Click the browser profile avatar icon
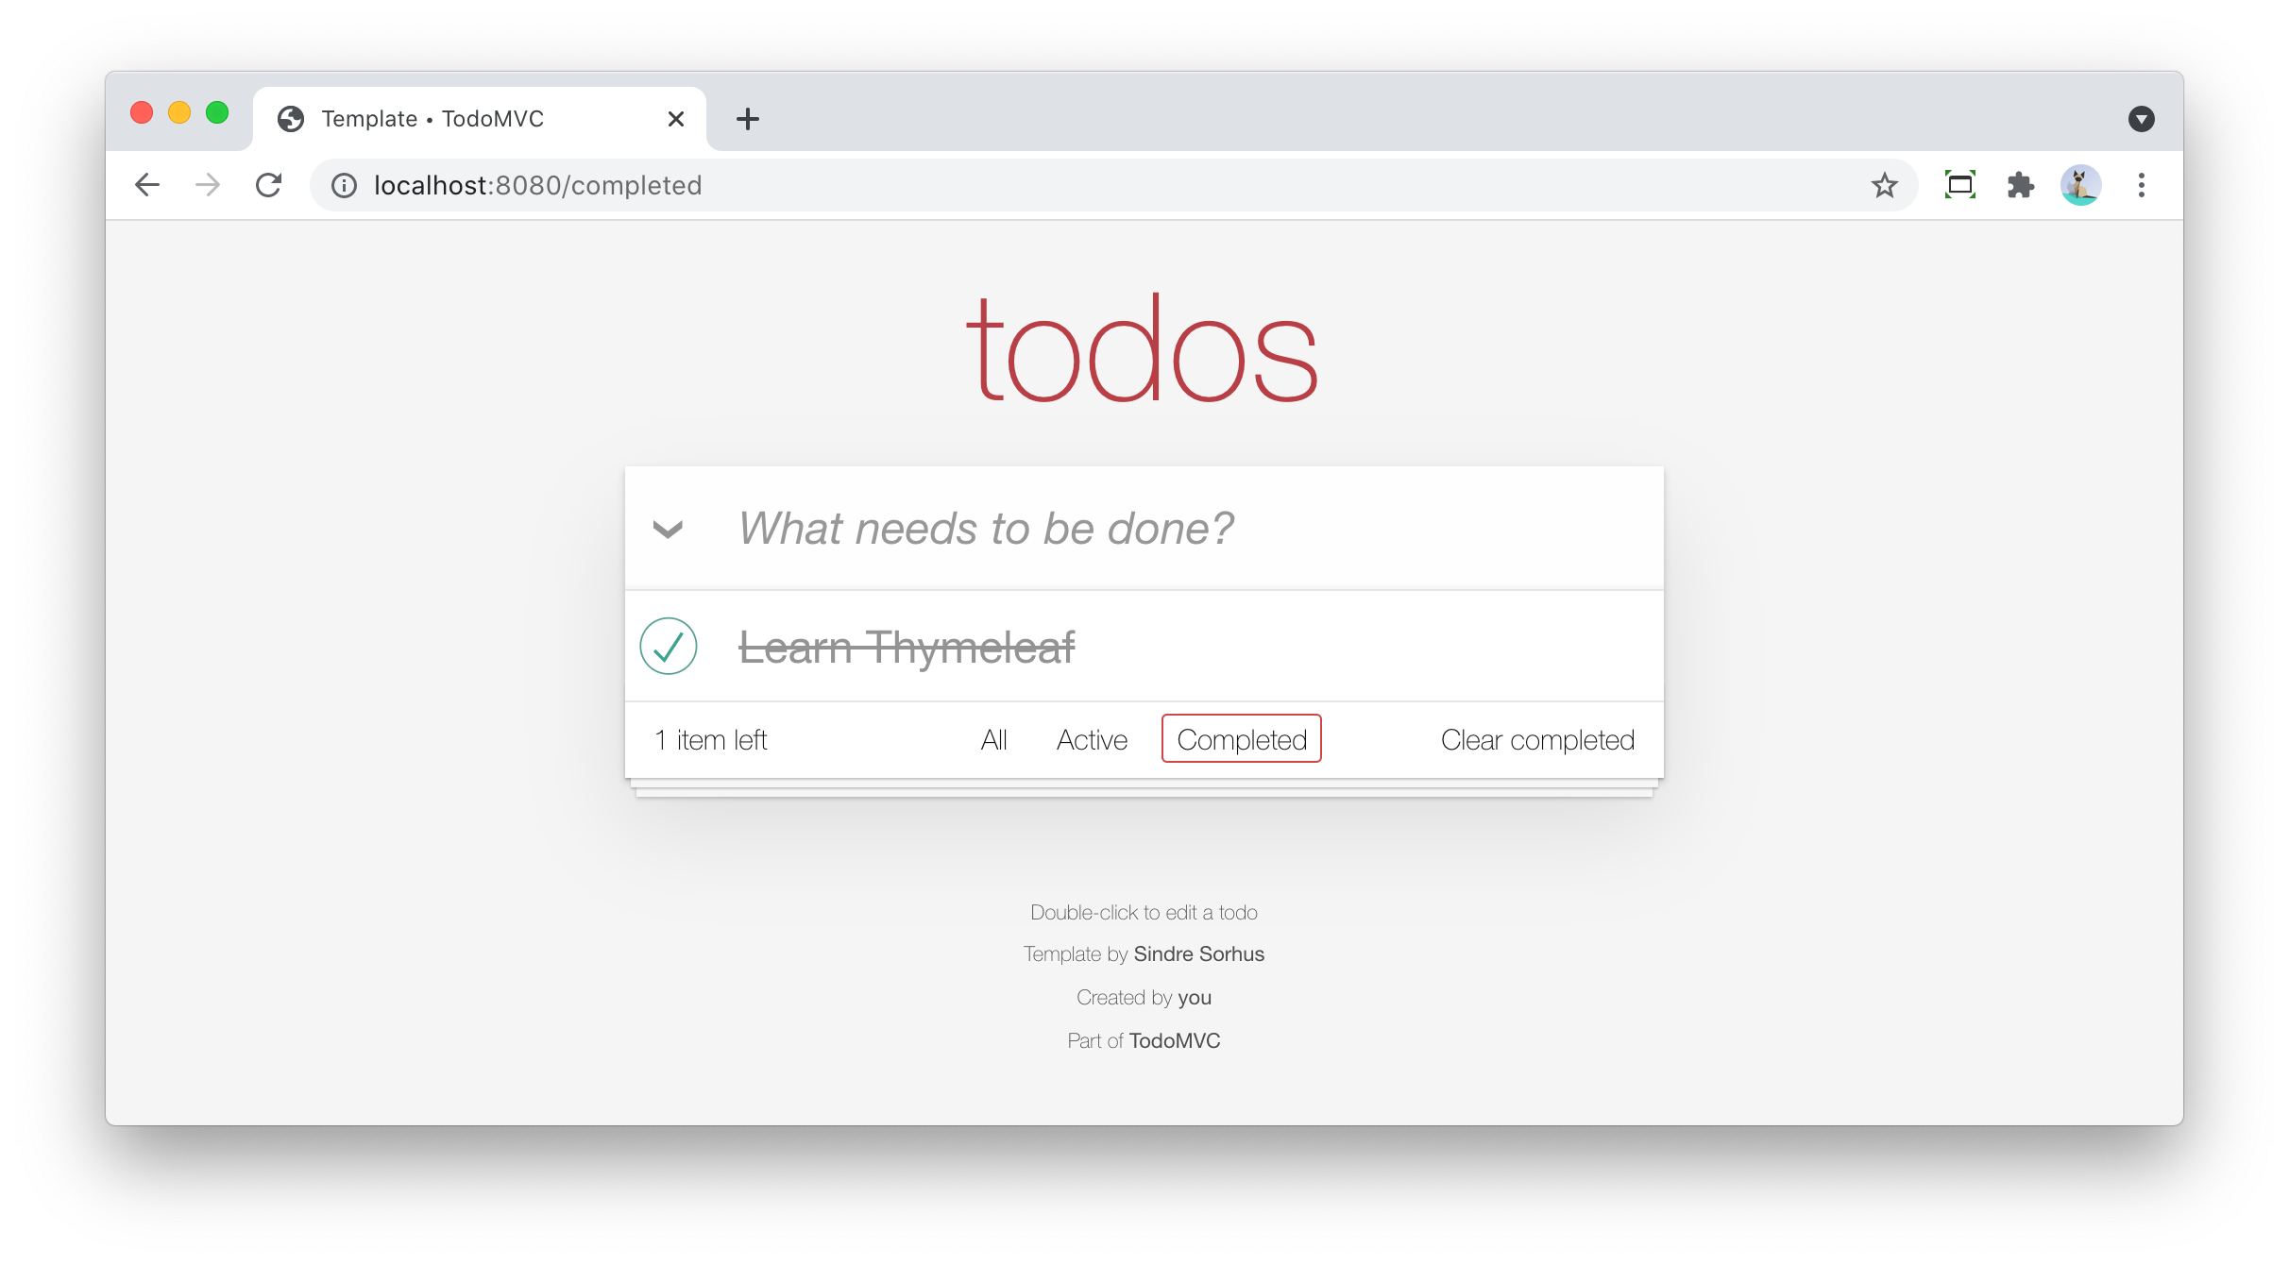Screen dimensions: 2289x1265 (2082, 185)
